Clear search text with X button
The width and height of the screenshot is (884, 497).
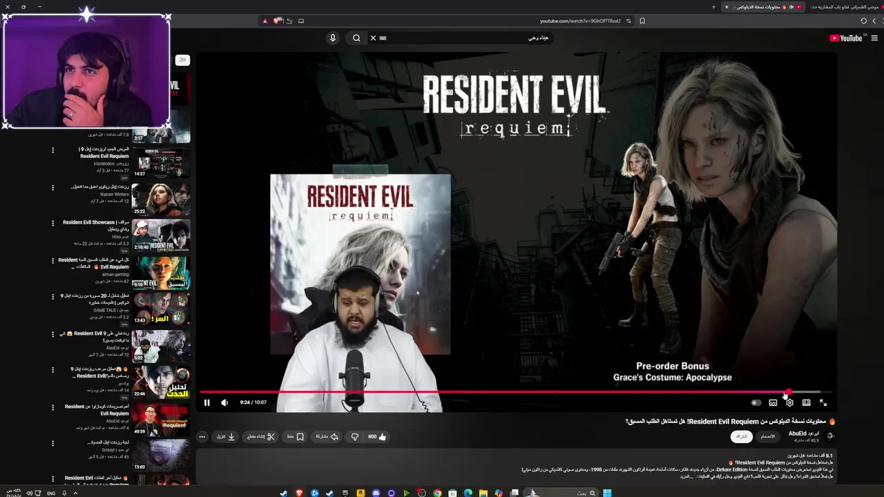373,38
